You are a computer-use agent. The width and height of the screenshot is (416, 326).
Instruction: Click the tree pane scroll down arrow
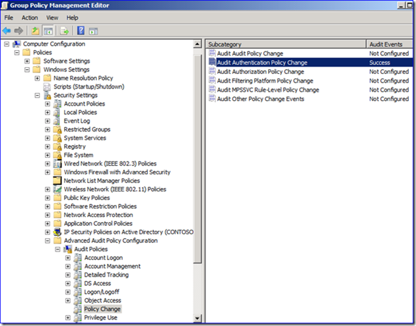tap(197, 318)
